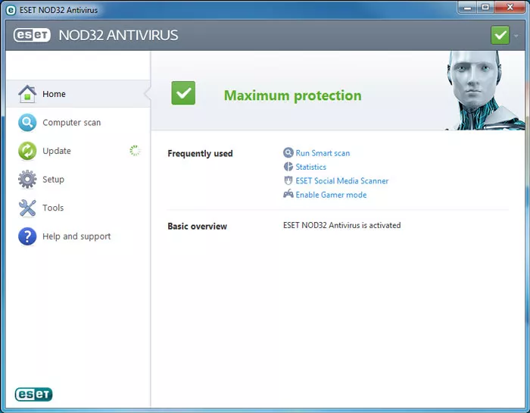Screen dimensions: 530x413
Task: Click the Basic overview label
Action: click(197, 227)
